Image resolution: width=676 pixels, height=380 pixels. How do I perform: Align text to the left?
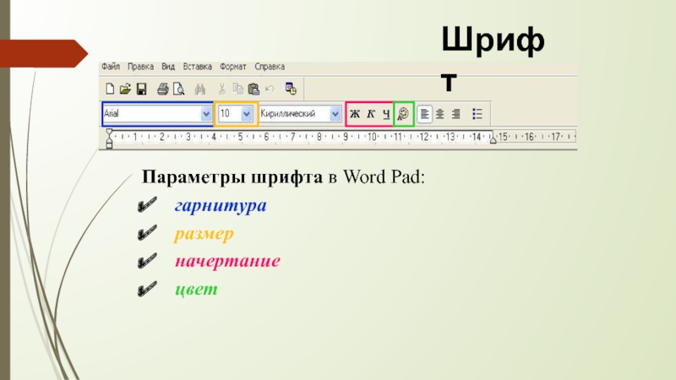click(425, 113)
